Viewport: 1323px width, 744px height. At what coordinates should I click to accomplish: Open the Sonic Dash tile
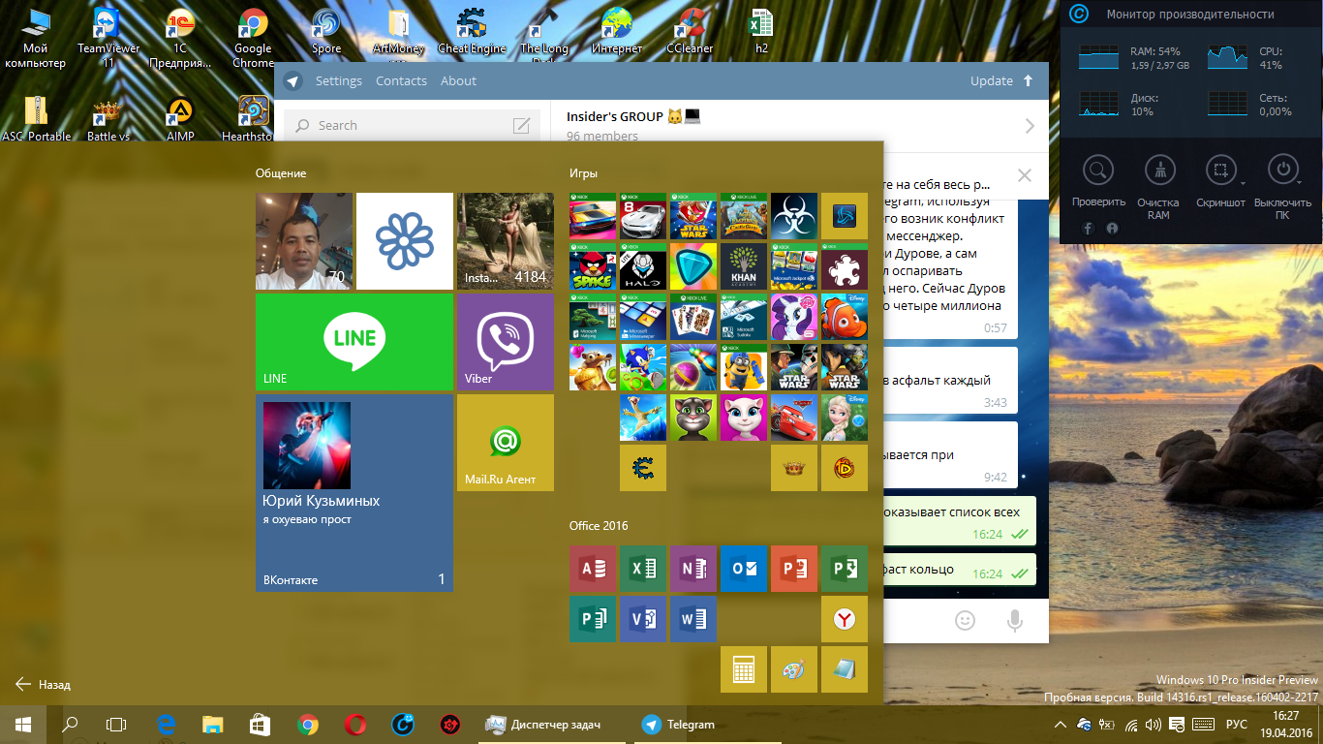pyautogui.click(x=643, y=367)
